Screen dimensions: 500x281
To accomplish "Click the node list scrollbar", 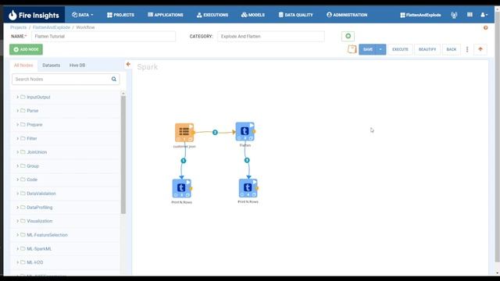I will click(123, 155).
